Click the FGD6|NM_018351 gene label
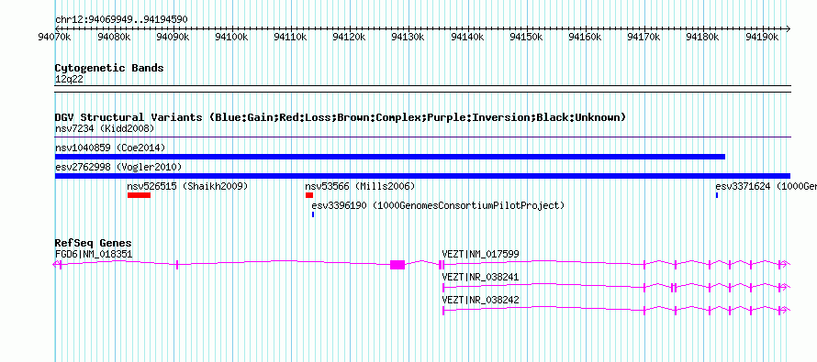Image resolution: width=817 pixels, height=362 pixels. point(94,255)
